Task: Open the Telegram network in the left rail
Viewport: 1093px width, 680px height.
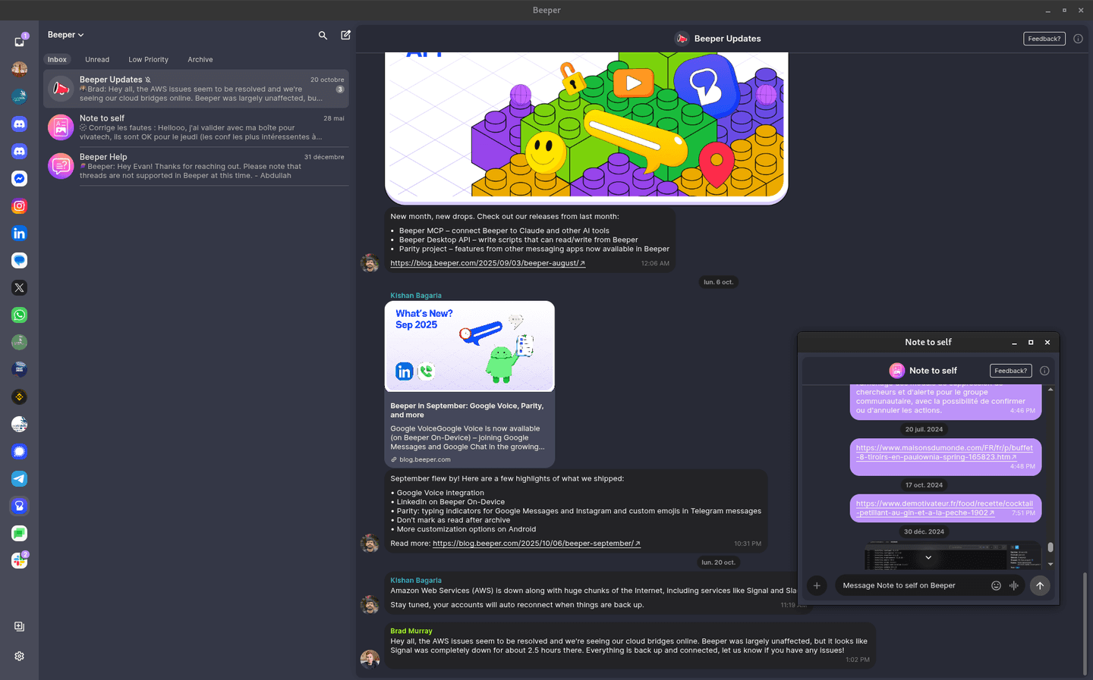Action: coord(19,478)
